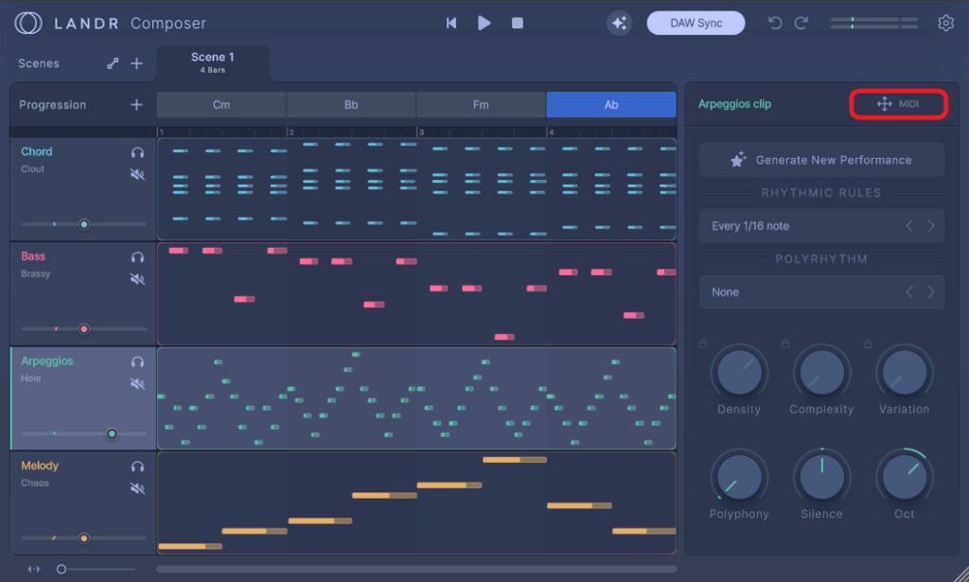The image size is (969, 582).
Task: Click the MIDI drag export button
Action: 898,104
